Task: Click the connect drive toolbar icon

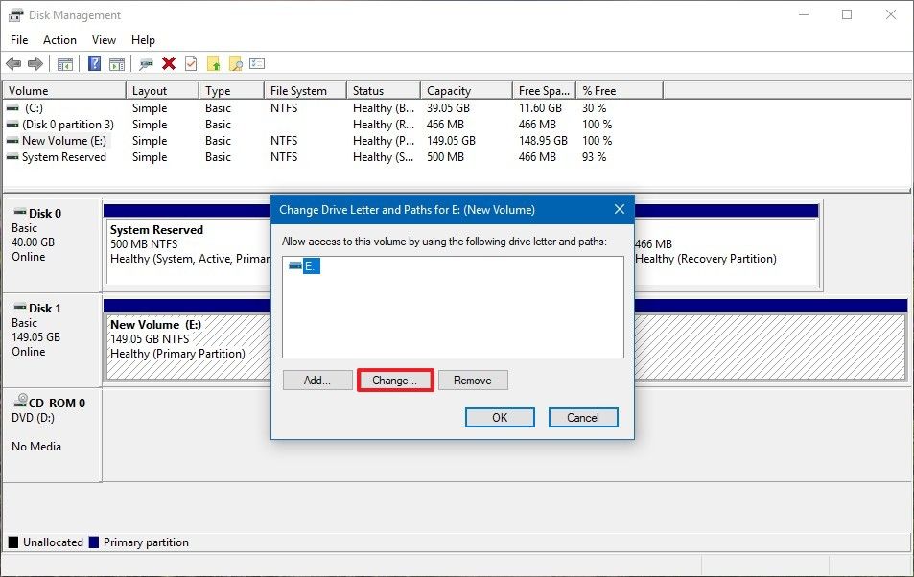Action: [146, 63]
